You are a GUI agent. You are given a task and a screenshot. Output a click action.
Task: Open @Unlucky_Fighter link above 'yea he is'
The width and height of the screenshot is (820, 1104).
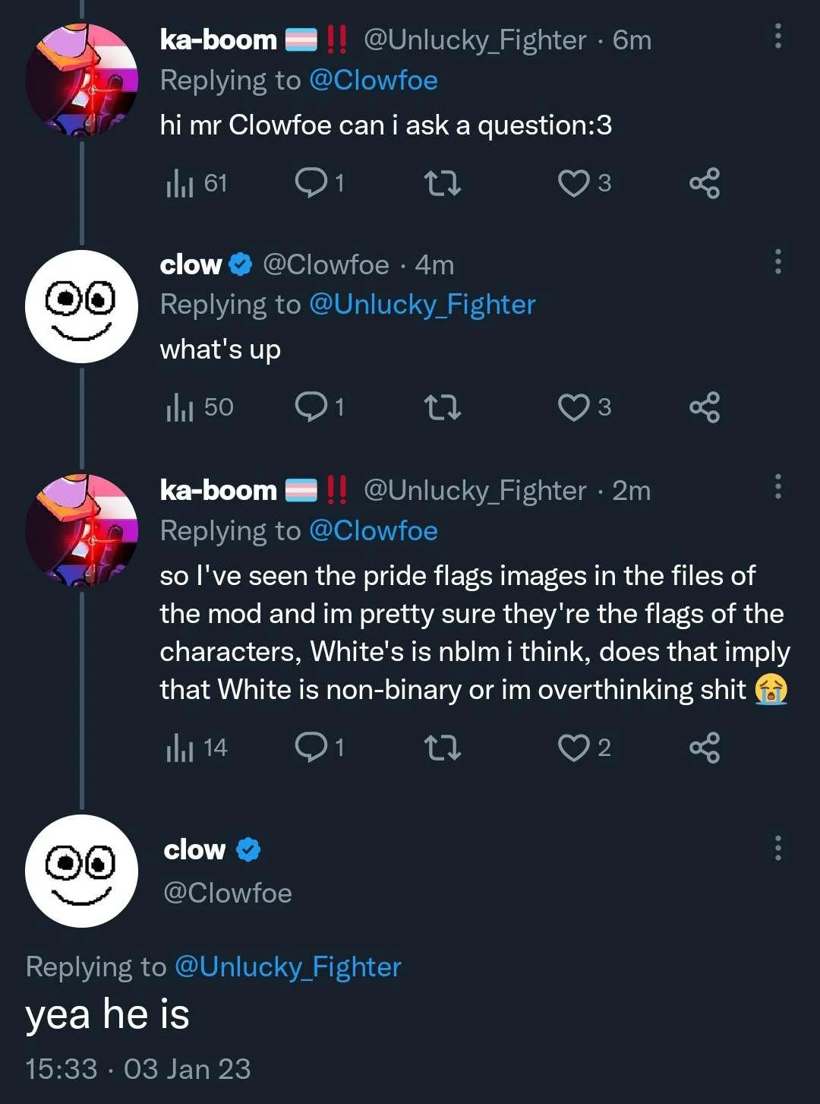tap(288, 966)
